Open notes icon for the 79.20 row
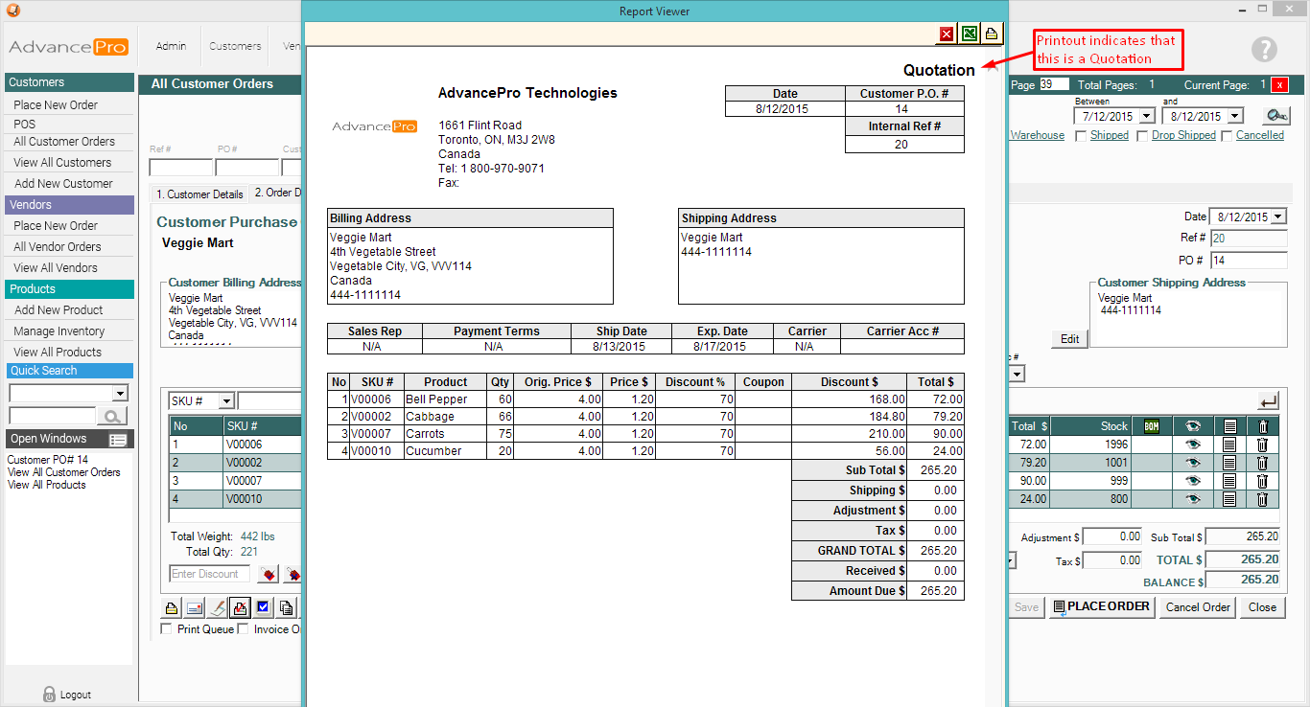1310x707 pixels. pyautogui.click(x=1229, y=463)
